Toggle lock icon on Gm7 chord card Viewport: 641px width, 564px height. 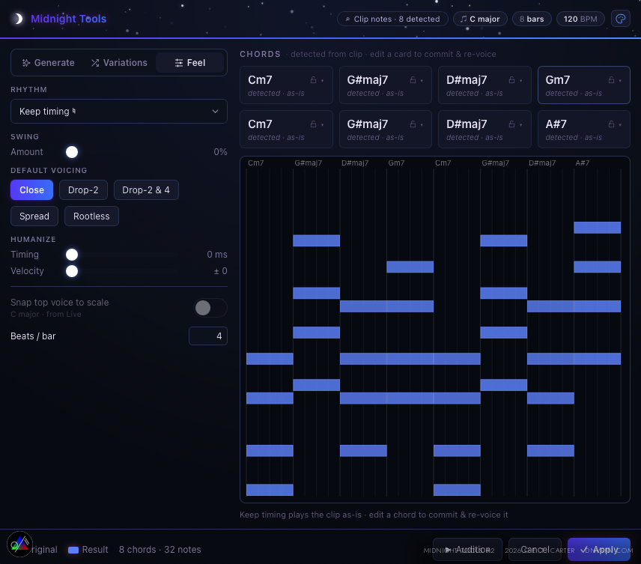pyautogui.click(x=611, y=80)
